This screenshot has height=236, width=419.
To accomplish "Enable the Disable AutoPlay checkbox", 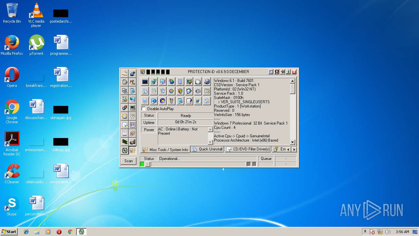I will tap(143, 109).
